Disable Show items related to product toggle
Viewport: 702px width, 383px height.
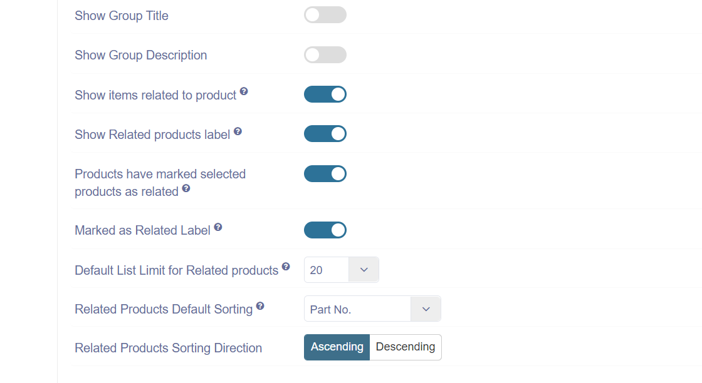coord(325,94)
